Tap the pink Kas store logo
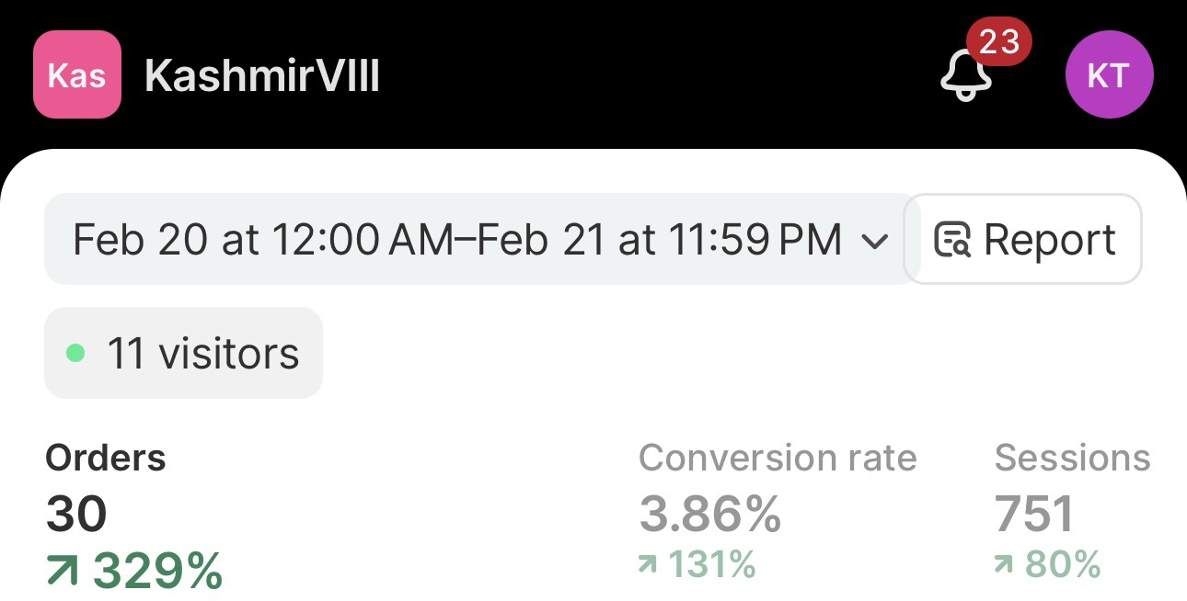The image size is (1187, 601). (x=76, y=74)
